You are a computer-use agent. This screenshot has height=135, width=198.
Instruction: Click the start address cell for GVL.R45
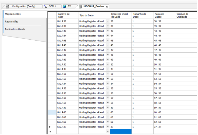point(120,41)
